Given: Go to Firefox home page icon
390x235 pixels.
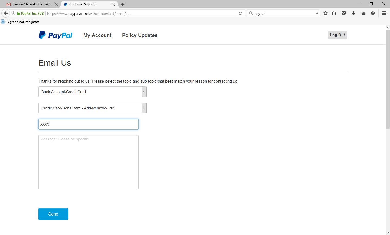Looking at the screenshot, I should pyautogui.click(x=363, y=13).
